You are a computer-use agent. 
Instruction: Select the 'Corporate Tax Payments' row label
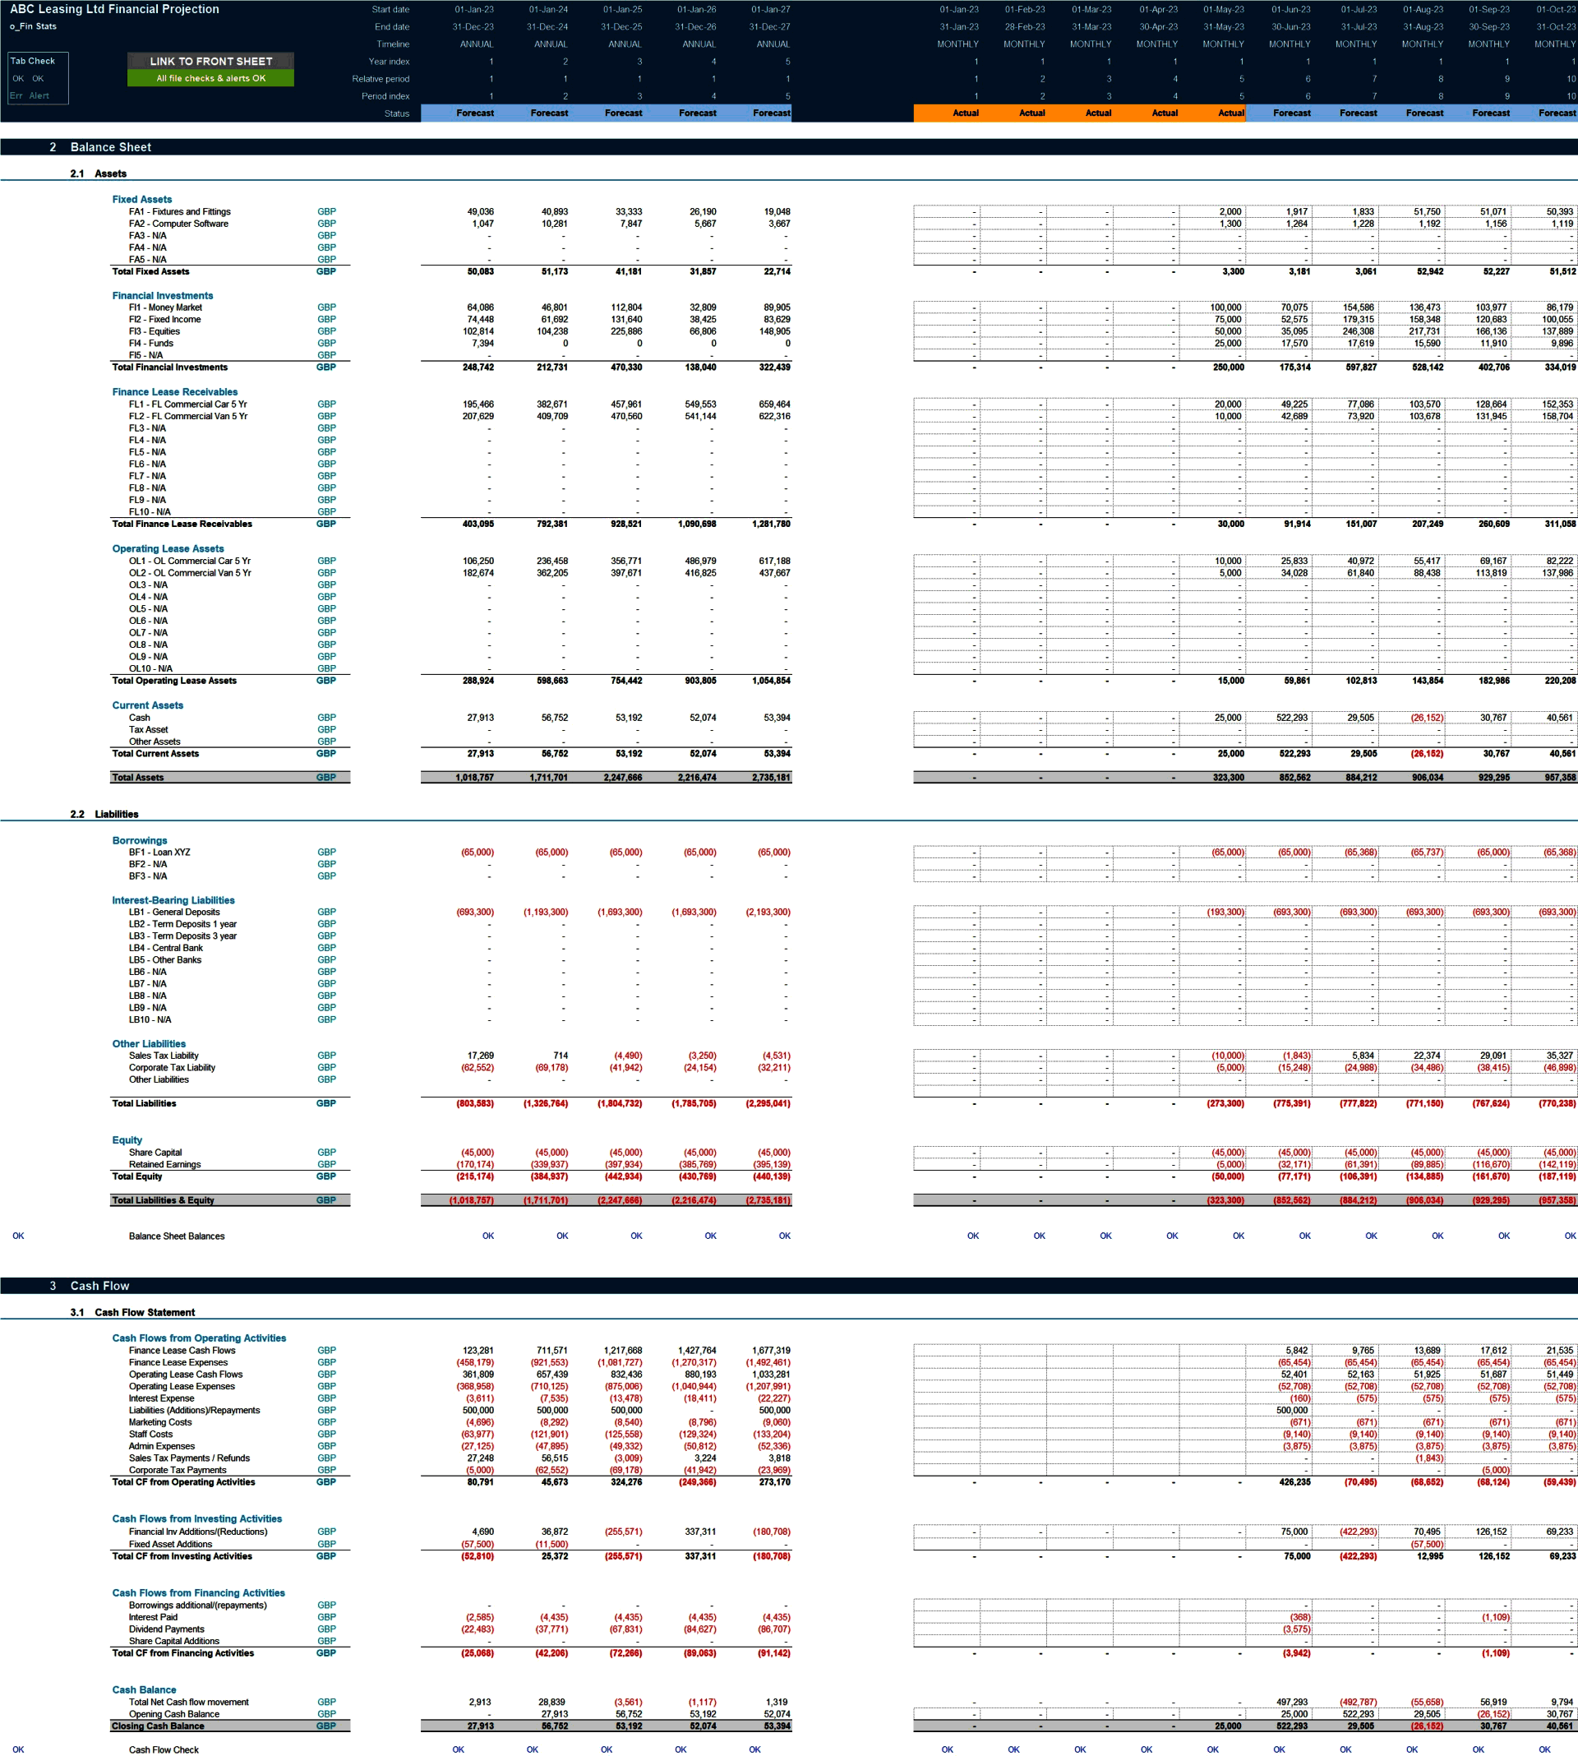click(x=178, y=1470)
